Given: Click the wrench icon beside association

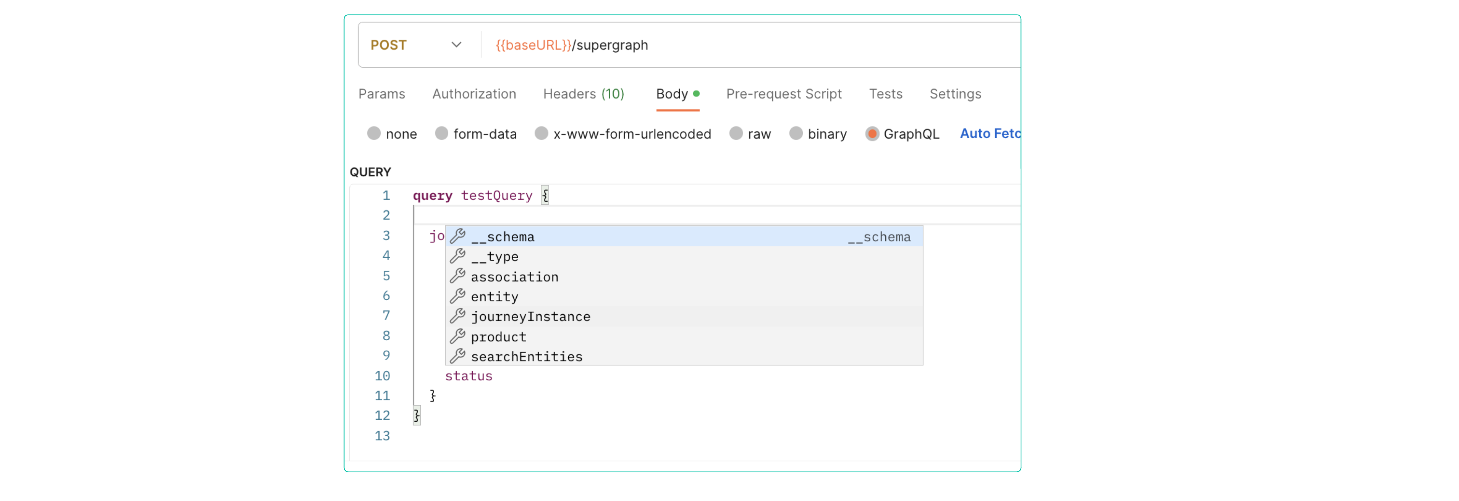Looking at the screenshot, I should 458,276.
